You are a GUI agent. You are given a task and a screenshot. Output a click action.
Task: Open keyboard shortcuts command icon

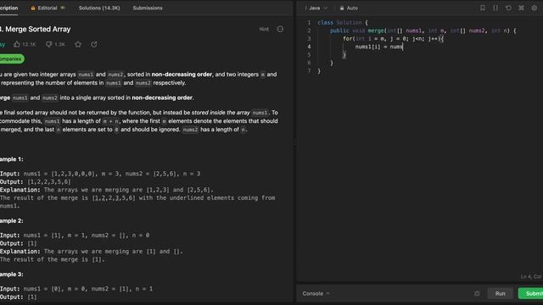coord(521,8)
